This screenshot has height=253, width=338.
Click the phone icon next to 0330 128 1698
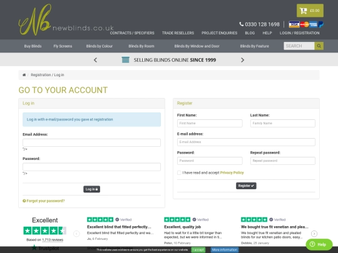point(242,24)
